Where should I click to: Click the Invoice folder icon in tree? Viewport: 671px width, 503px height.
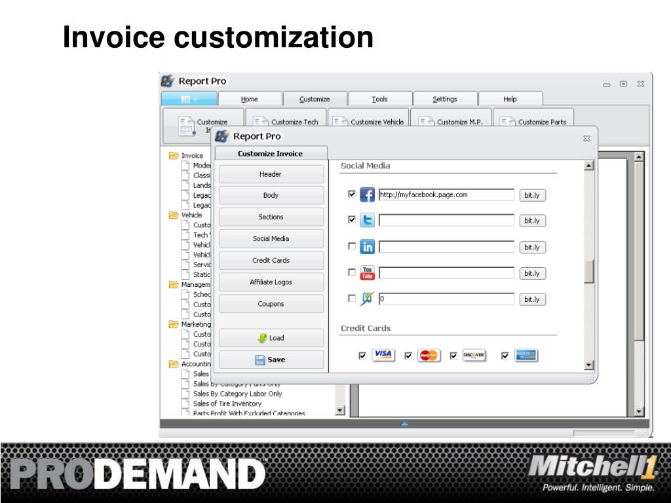173,155
